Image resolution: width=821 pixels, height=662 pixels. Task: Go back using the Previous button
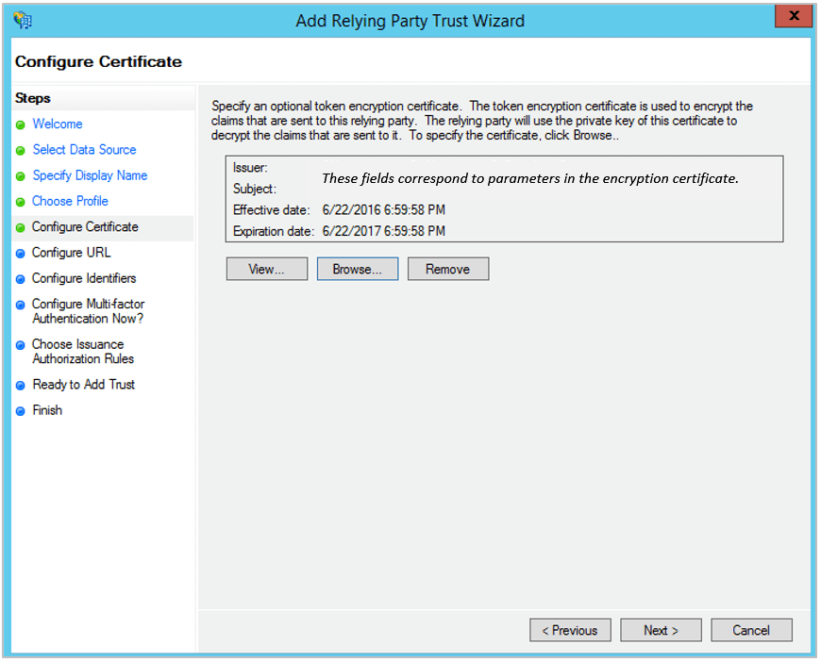(570, 630)
